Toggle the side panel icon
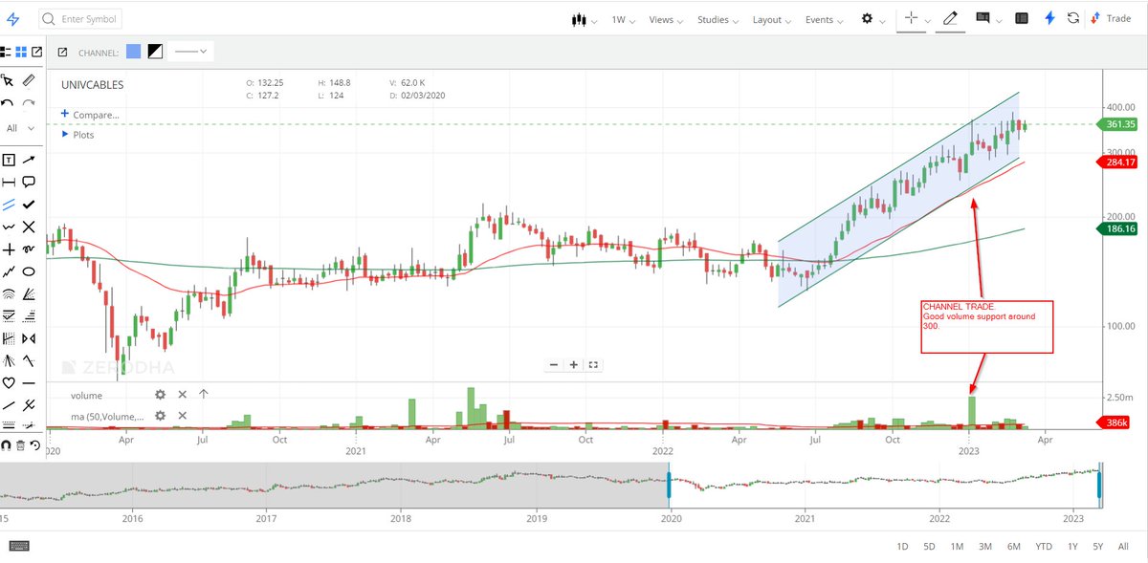The width and height of the screenshot is (1148, 563). [1022, 18]
